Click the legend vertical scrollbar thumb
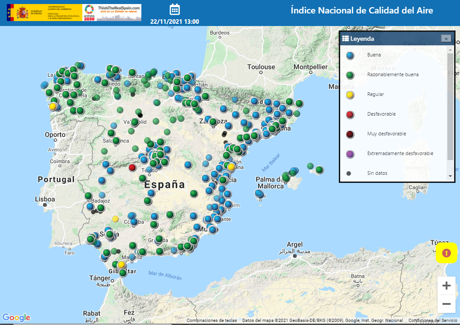Image resolution: width=460 pixels, height=325 pixels. coord(450,106)
